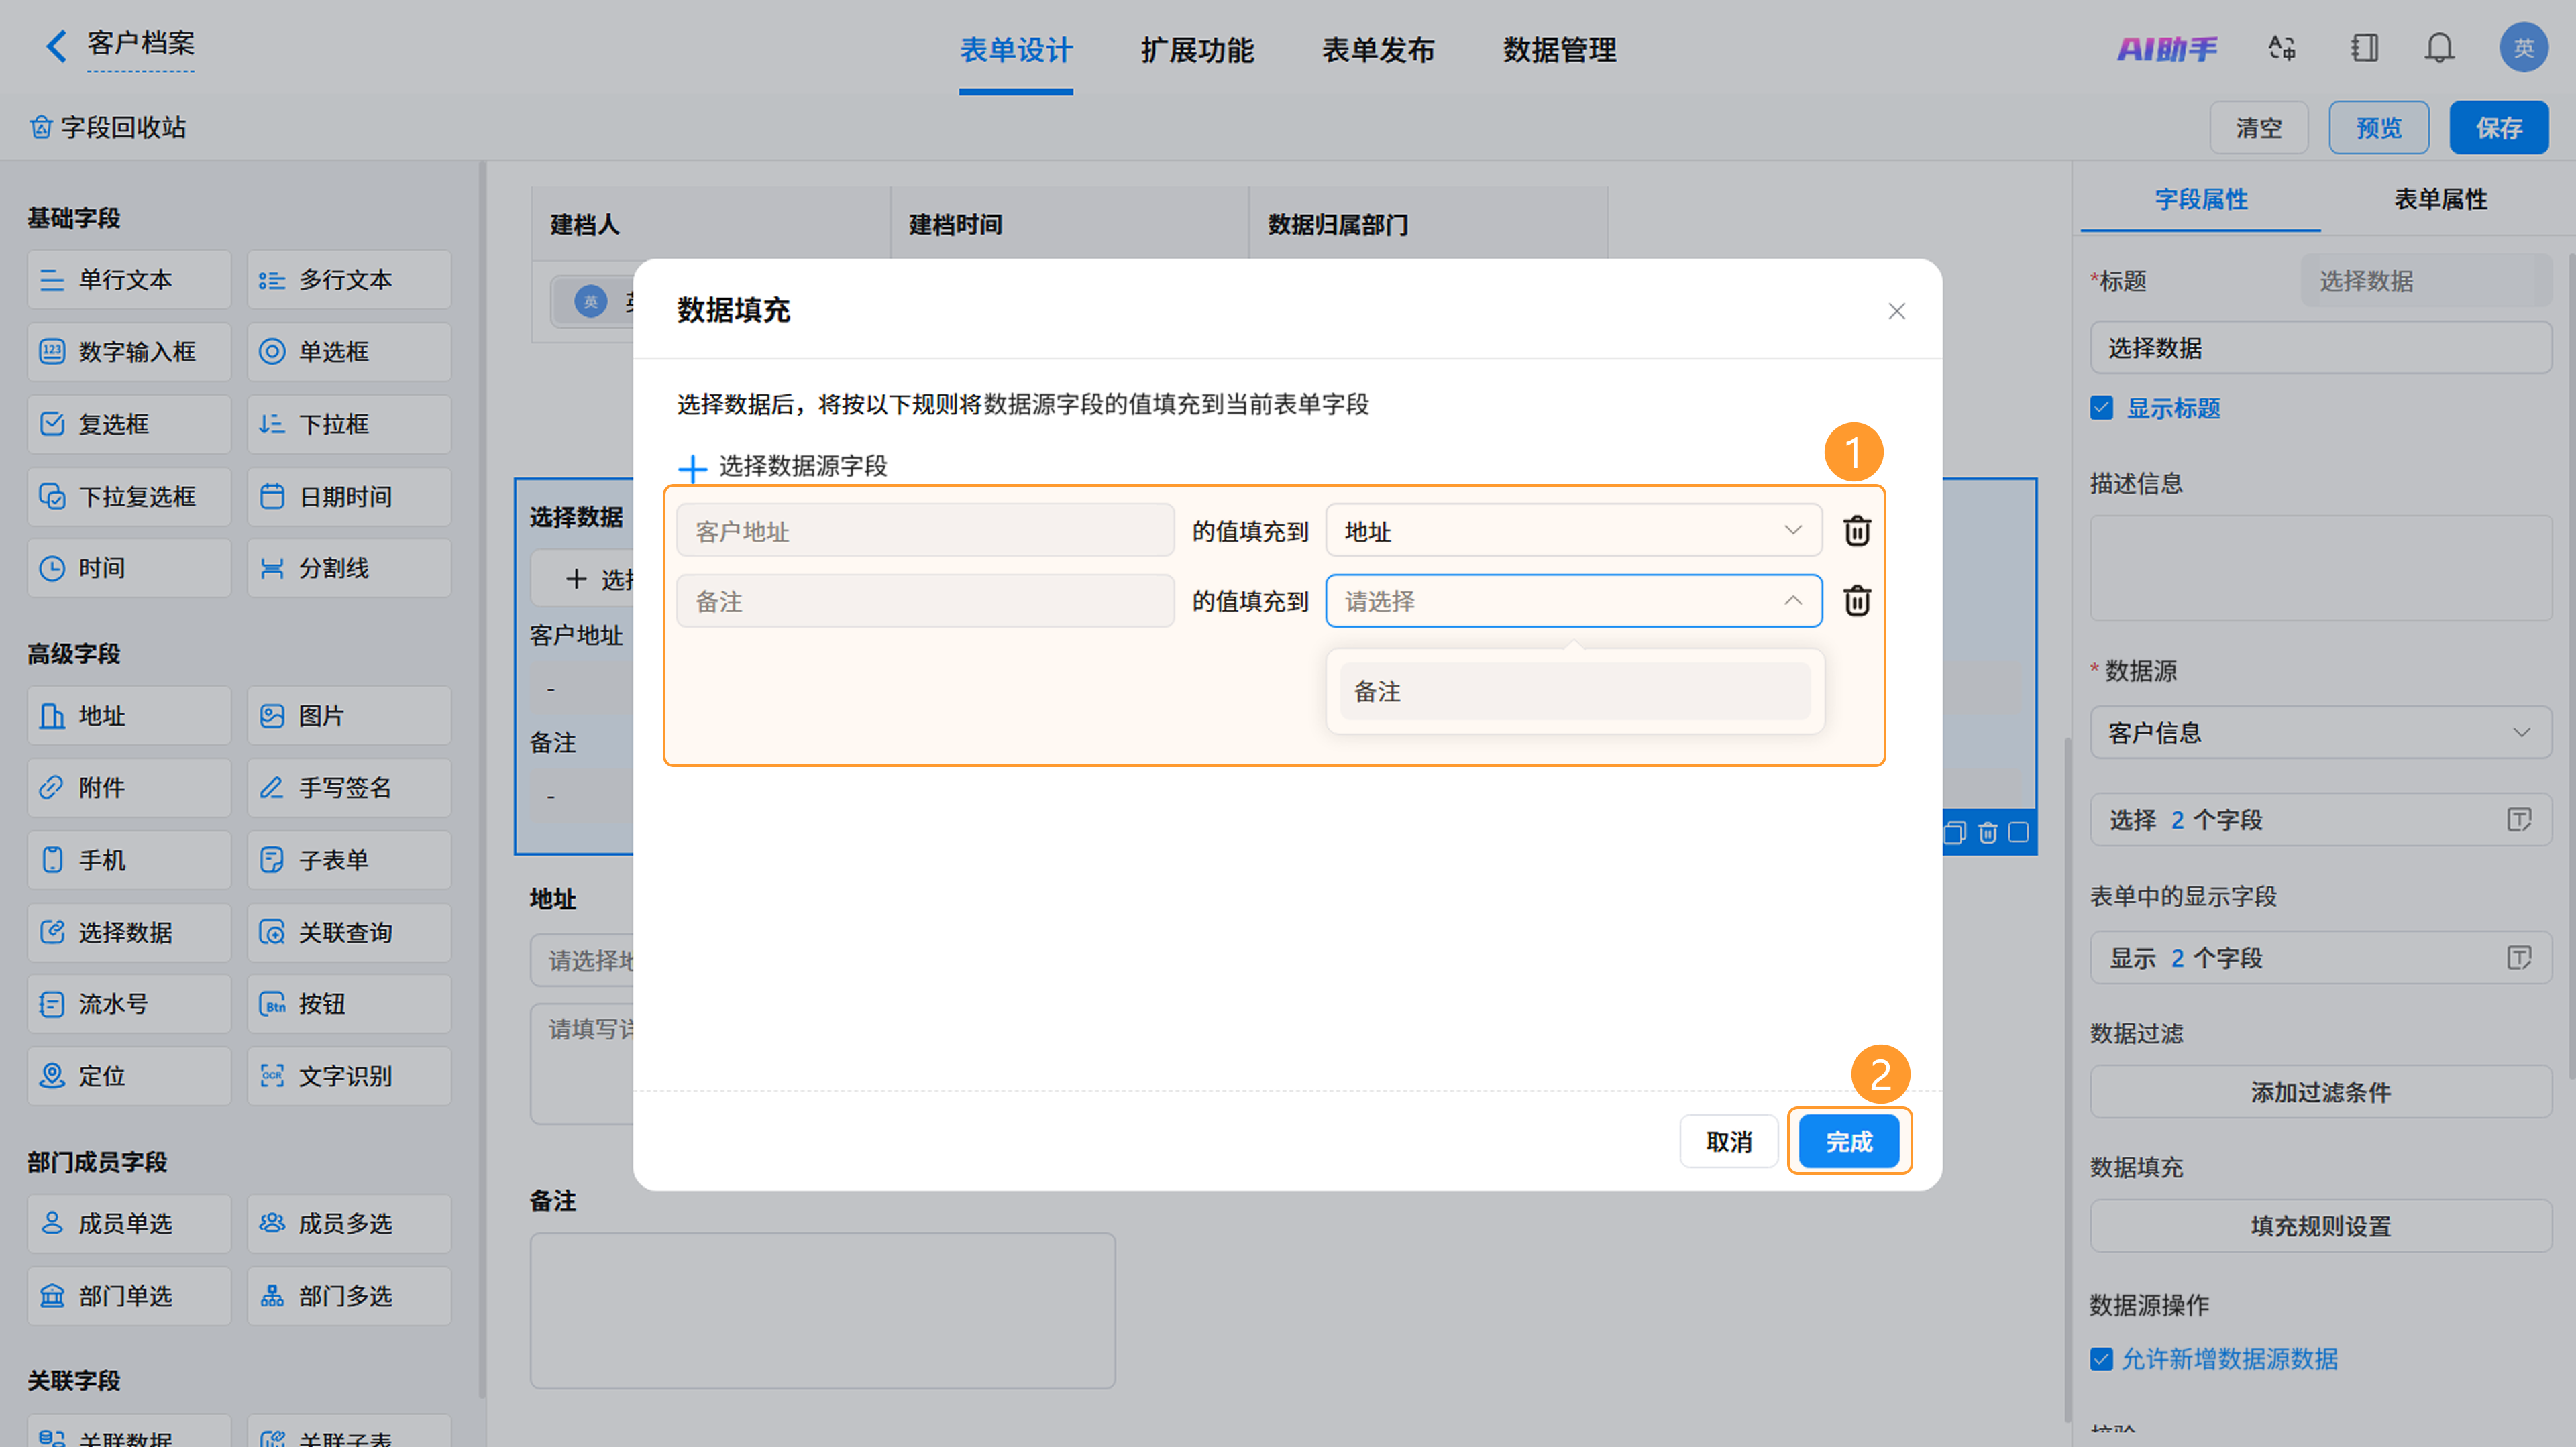Click the back arrow next to 客户档案

(x=56, y=45)
